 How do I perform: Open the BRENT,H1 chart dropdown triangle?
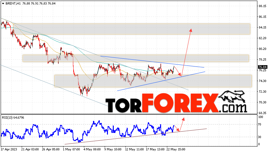coord(3,4)
